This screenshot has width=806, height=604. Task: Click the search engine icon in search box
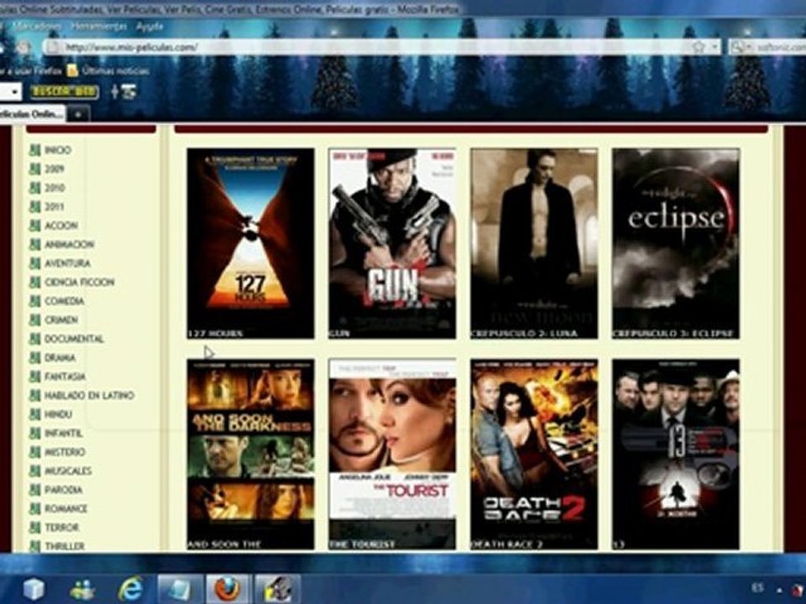point(738,47)
